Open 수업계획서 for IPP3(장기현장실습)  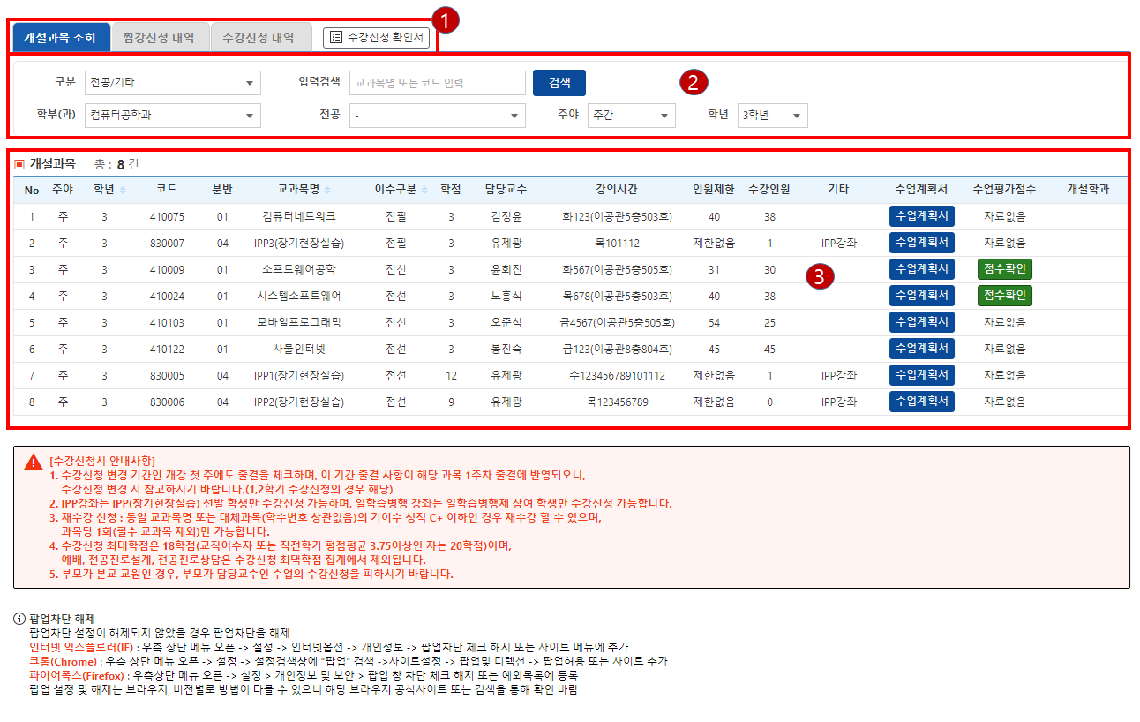coord(921,243)
